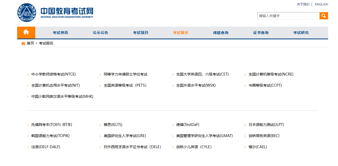Switch to the ENGLISH site version
Screen dimensions: 338x166
pyautogui.click(x=321, y=4)
